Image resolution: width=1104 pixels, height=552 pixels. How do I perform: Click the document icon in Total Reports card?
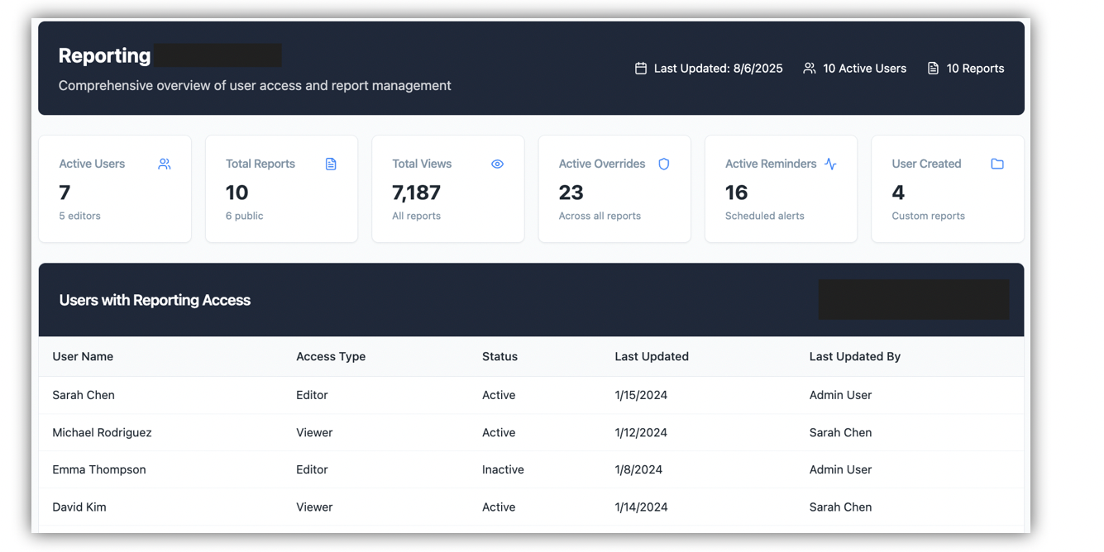[331, 164]
